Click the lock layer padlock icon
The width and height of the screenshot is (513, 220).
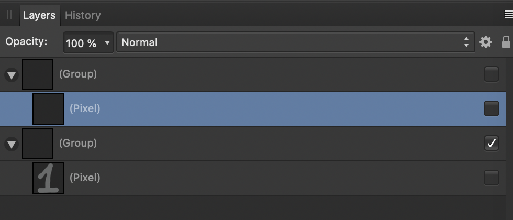[x=506, y=42]
